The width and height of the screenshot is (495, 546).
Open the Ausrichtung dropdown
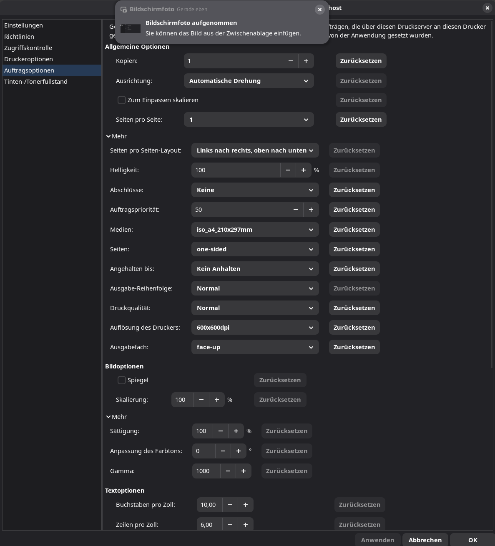click(249, 81)
